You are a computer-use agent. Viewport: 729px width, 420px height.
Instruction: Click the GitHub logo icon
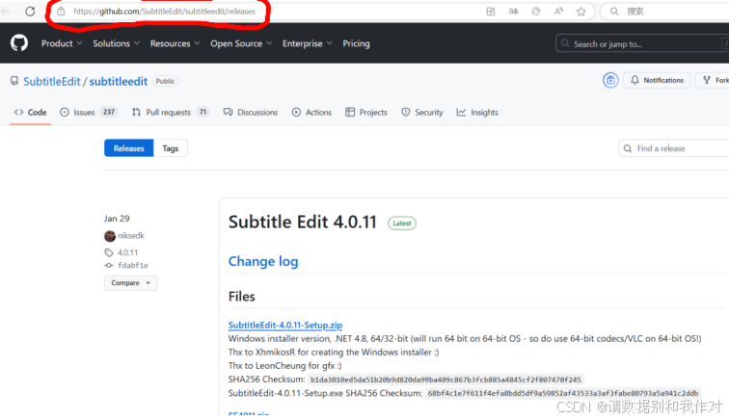(19, 43)
